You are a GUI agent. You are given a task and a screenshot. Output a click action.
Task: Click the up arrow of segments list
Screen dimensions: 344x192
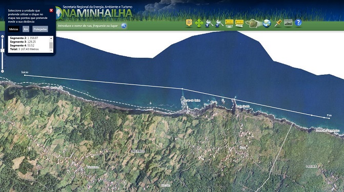point(51,38)
